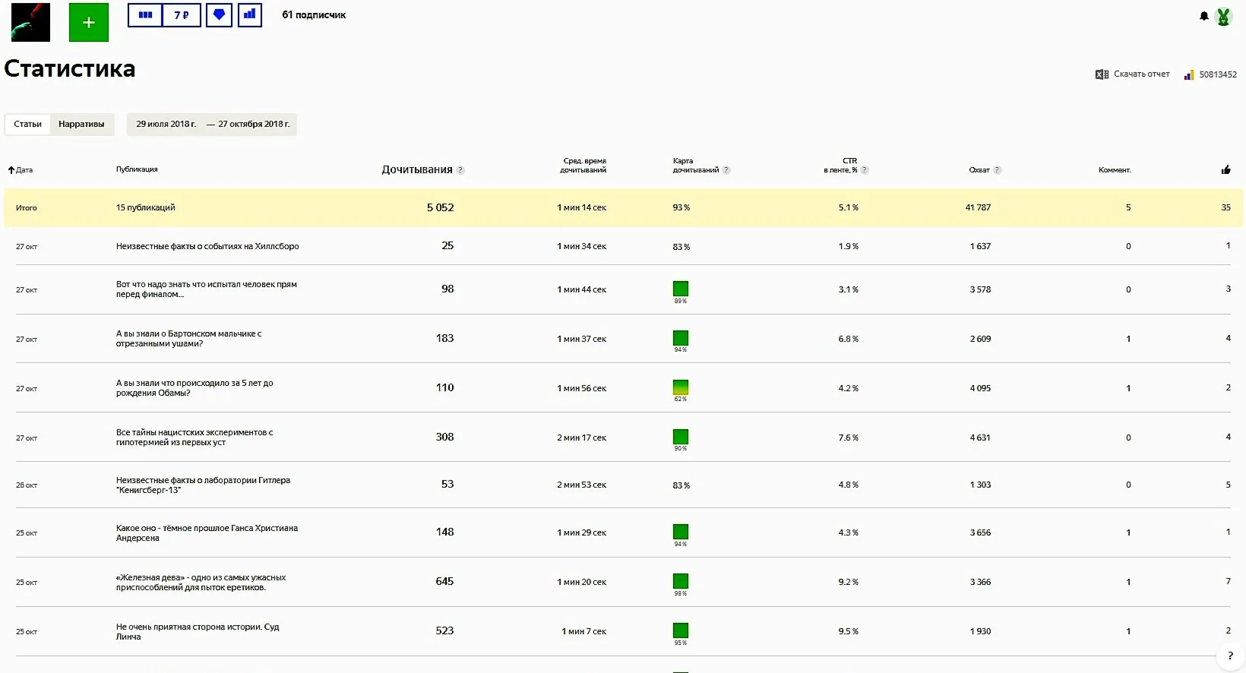Click the help icon next to CTR в ленте
1246x673 pixels.
pyautogui.click(x=865, y=170)
